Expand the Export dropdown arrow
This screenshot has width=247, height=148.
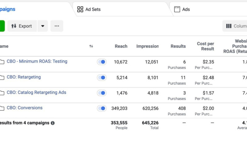click(x=43, y=26)
